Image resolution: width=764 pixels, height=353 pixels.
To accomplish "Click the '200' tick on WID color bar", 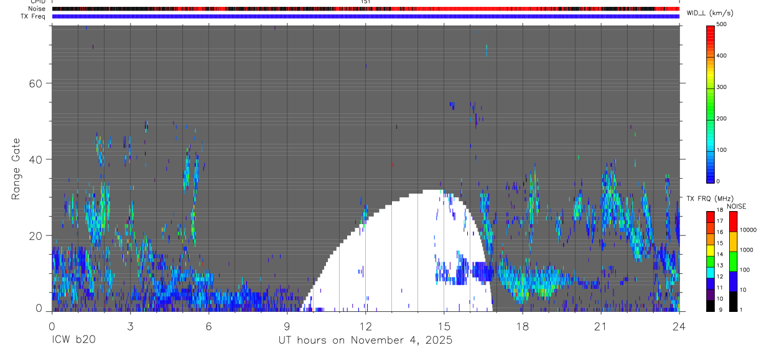I will [722, 118].
